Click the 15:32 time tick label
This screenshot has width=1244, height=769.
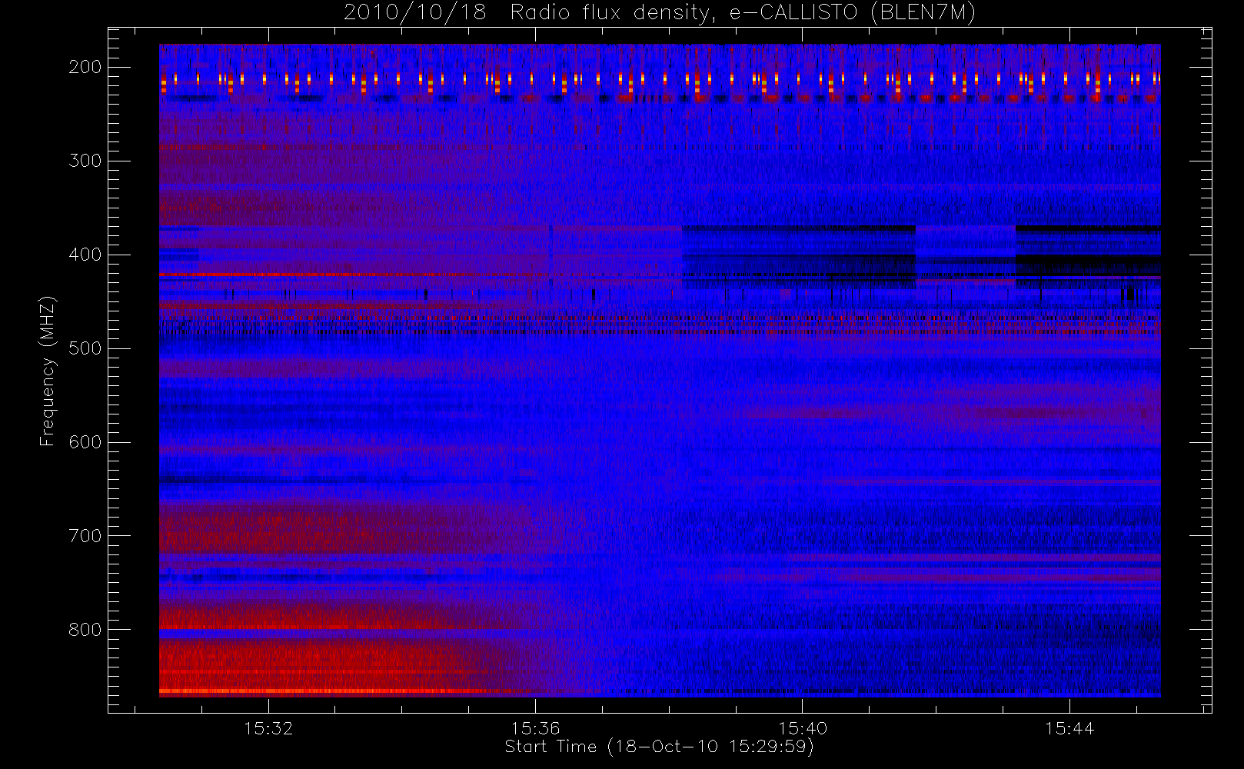pos(268,728)
